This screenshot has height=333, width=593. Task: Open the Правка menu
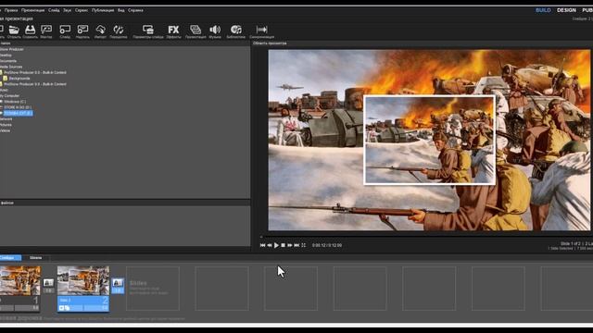click(11, 10)
